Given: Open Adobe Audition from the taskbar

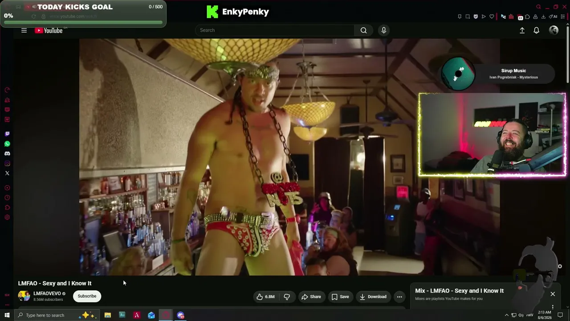Looking at the screenshot, I should tap(122, 315).
